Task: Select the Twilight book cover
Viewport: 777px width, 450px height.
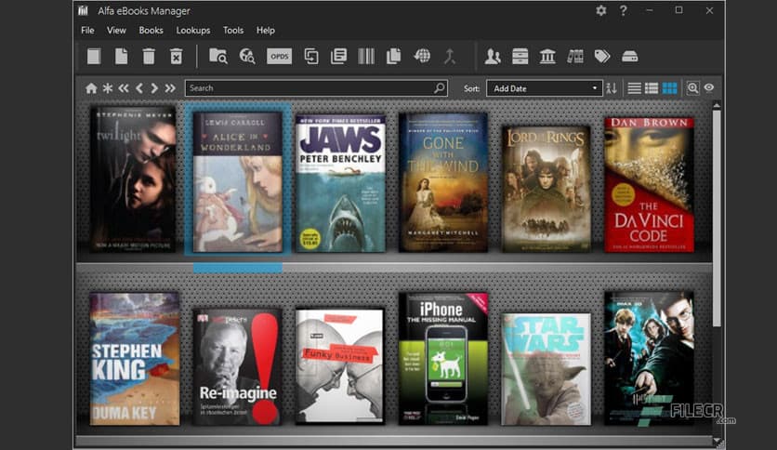Action: coord(133,179)
